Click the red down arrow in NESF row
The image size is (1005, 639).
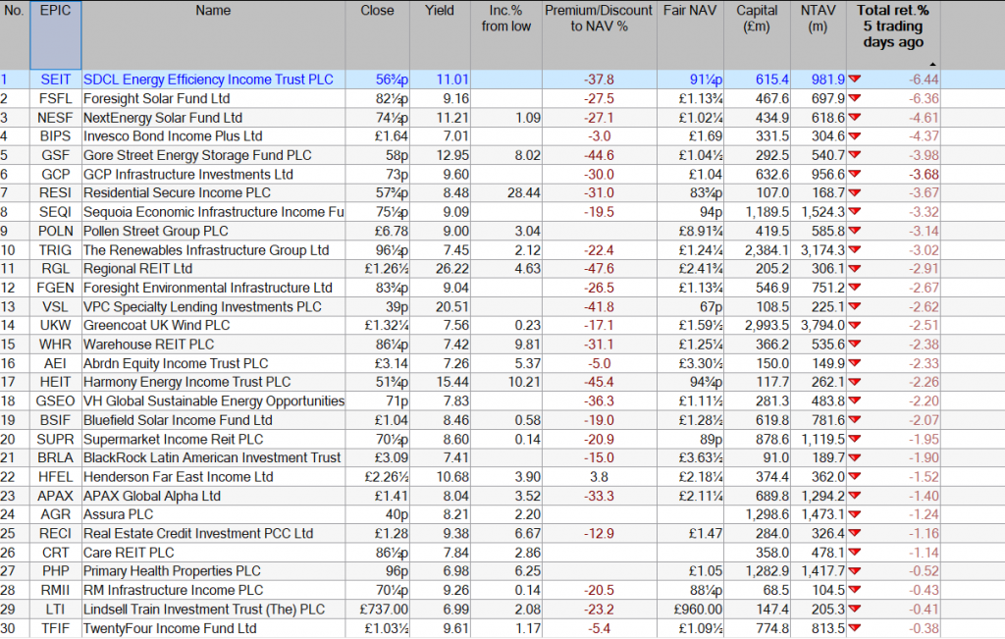click(x=855, y=117)
